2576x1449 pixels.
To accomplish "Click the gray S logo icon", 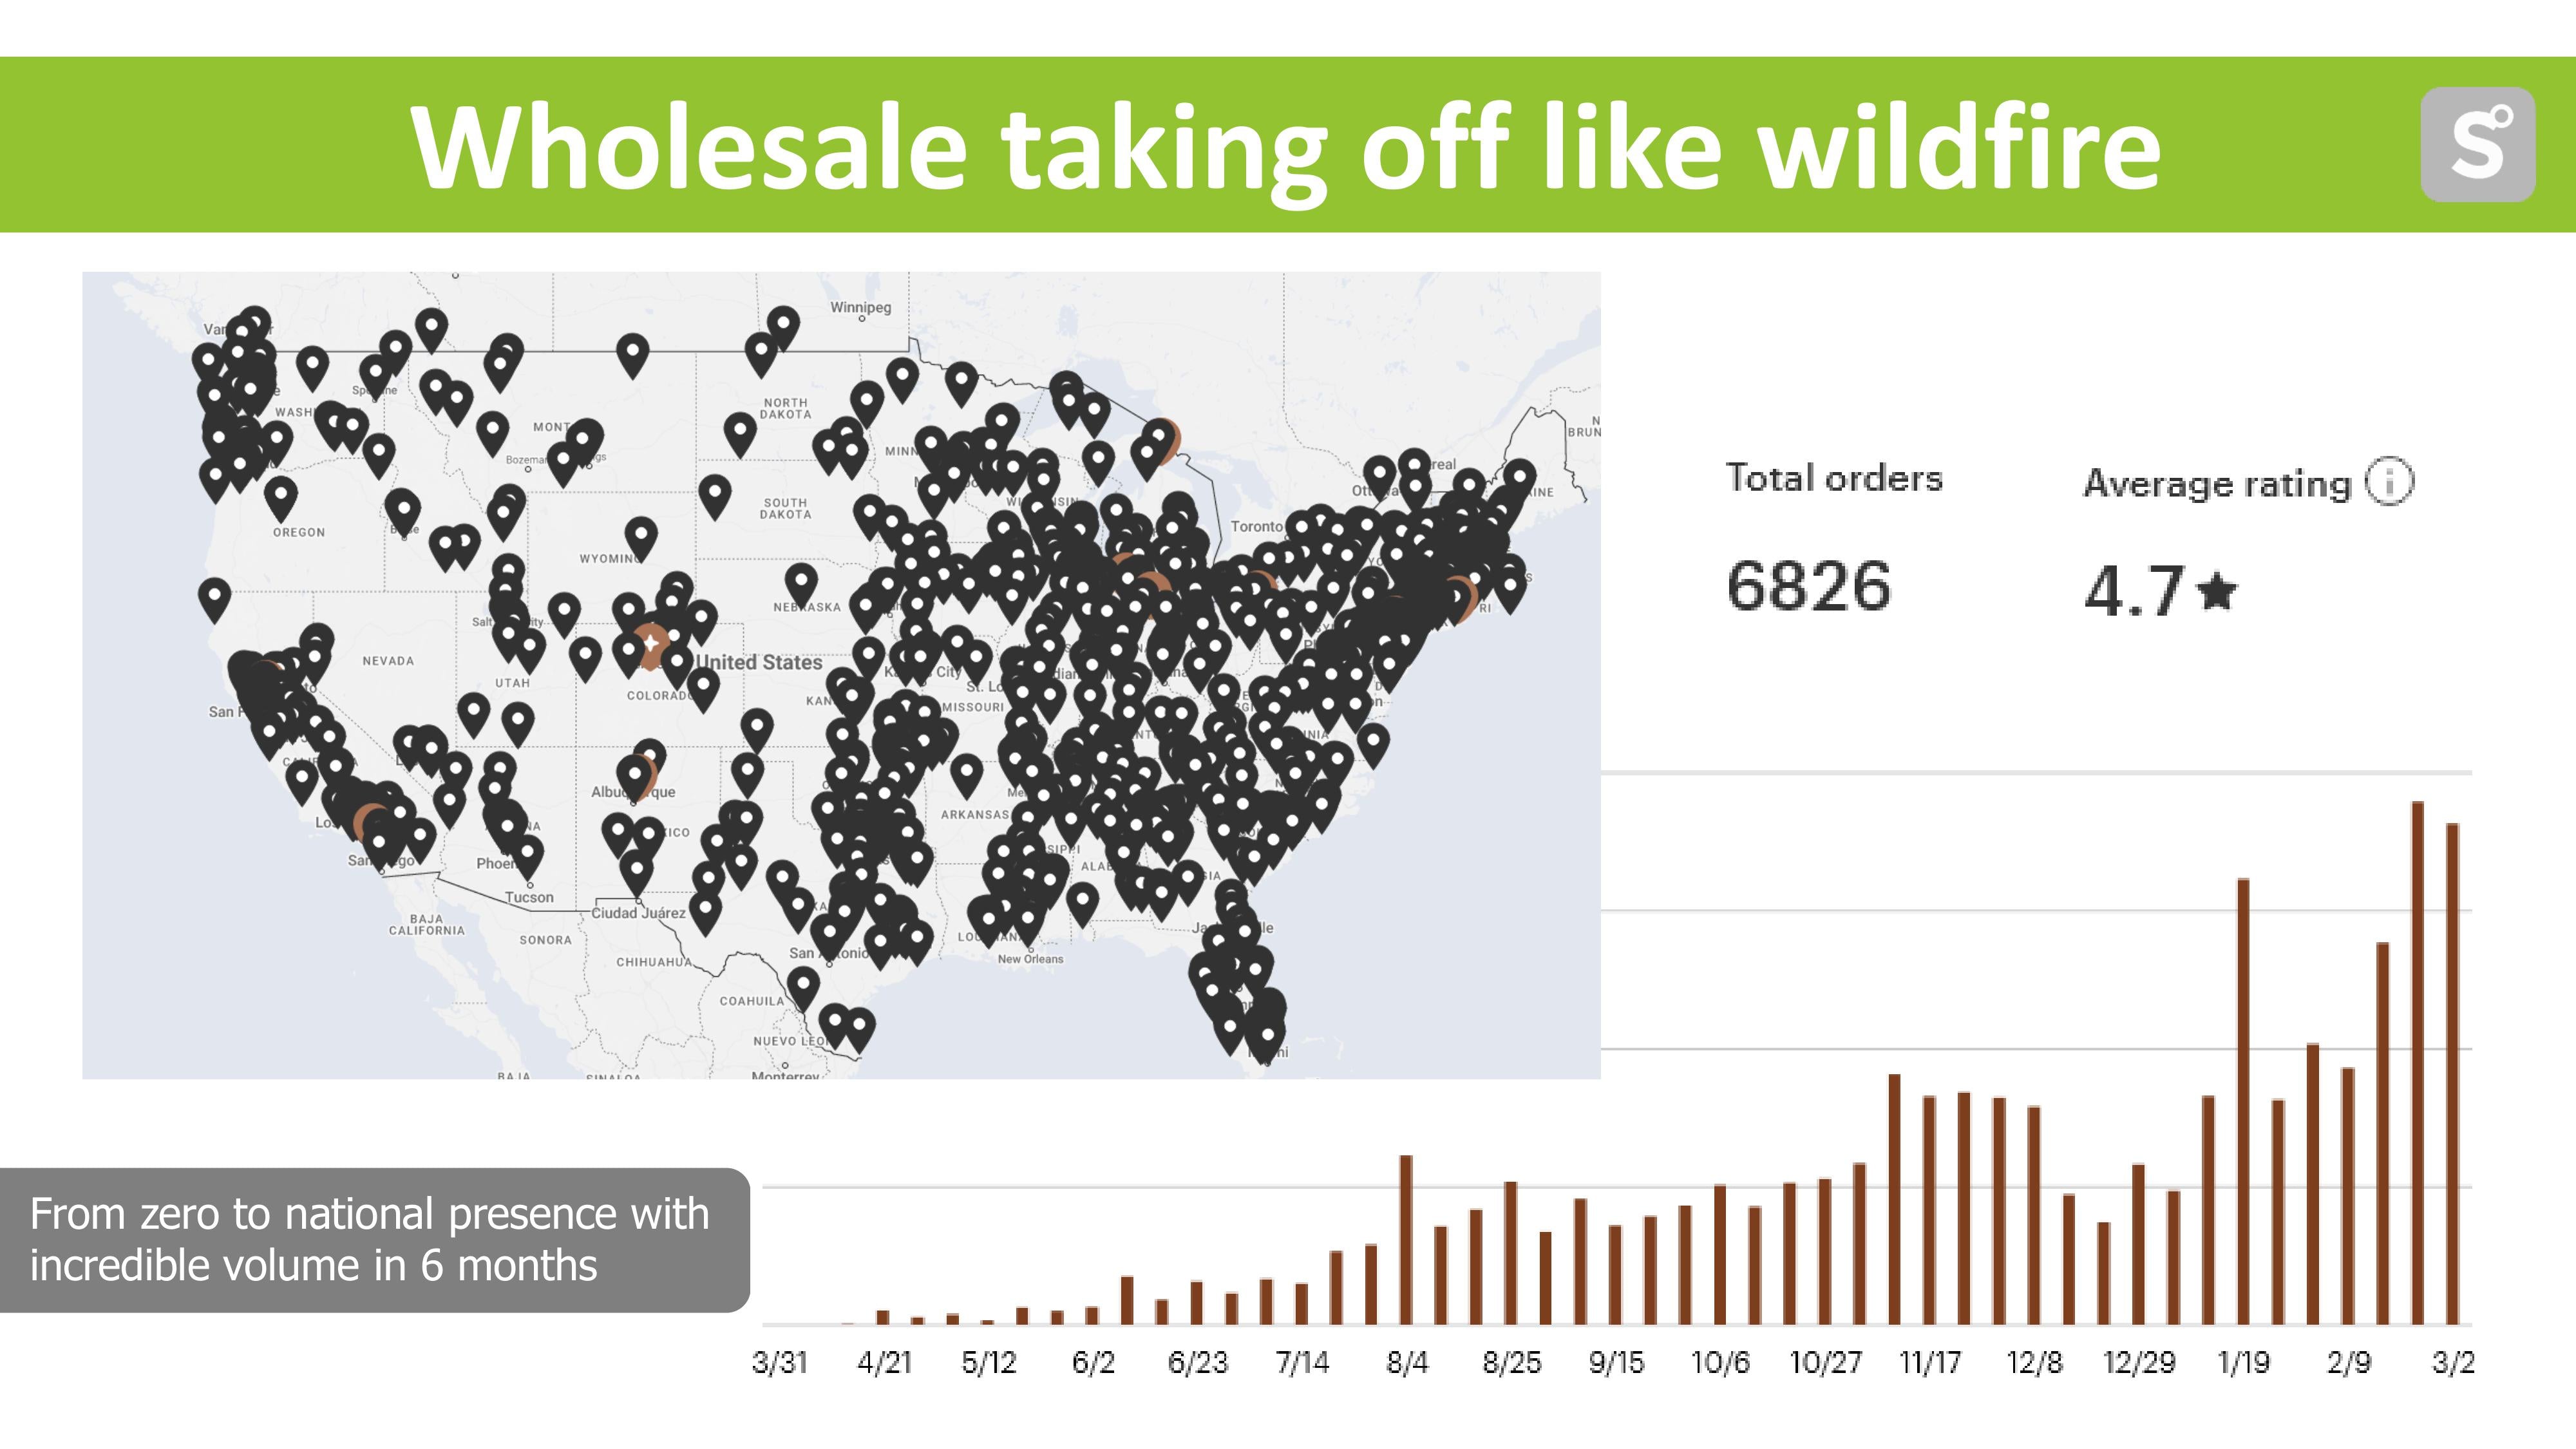I will click(2477, 144).
